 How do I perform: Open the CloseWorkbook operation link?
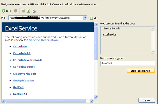coord(25,74)
